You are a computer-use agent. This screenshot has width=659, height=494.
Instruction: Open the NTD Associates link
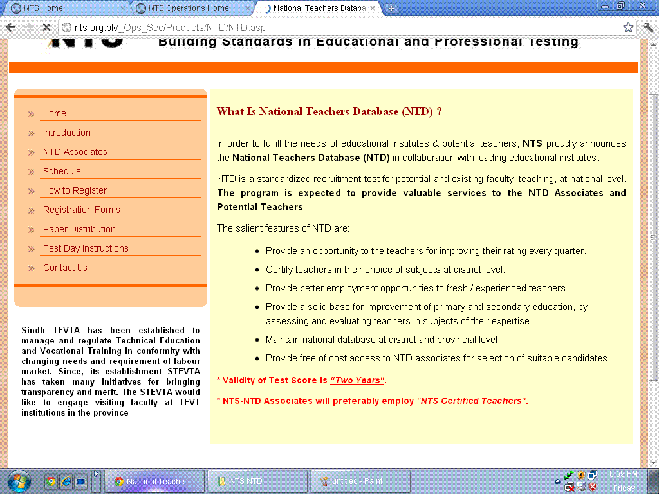click(x=75, y=152)
